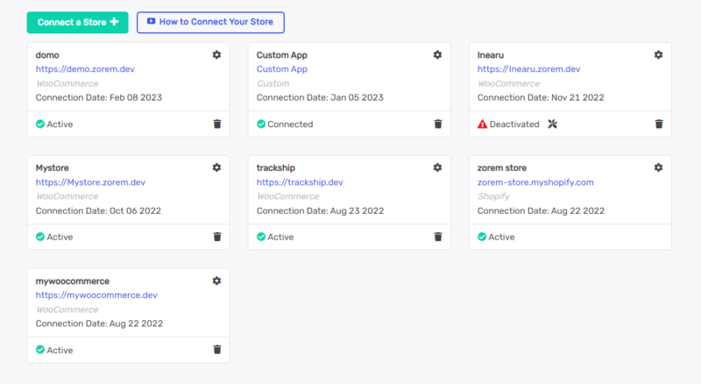This screenshot has width=701, height=384.
Task: Click the Deactivated status label
Action: tap(514, 124)
